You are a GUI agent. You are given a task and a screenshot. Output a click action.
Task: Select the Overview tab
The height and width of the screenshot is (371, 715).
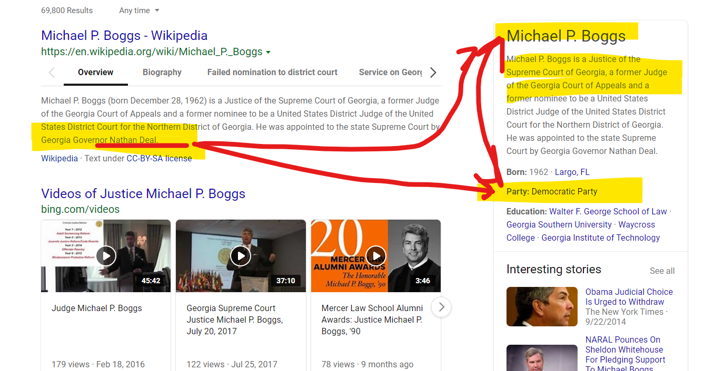[x=95, y=73]
